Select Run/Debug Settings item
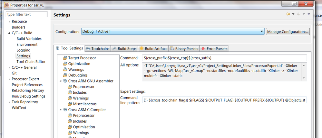Viewport: 322px width, 138px height. point(29,96)
